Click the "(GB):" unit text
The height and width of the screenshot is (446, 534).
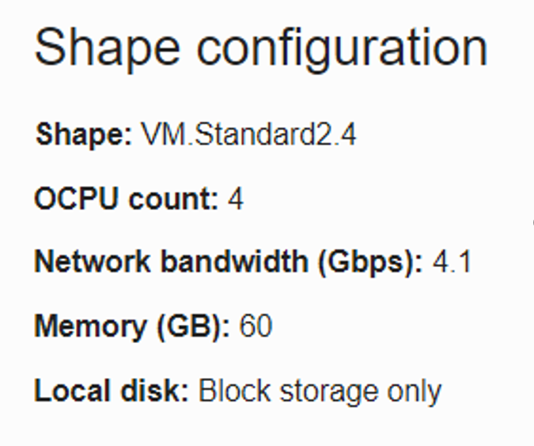(190, 326)
